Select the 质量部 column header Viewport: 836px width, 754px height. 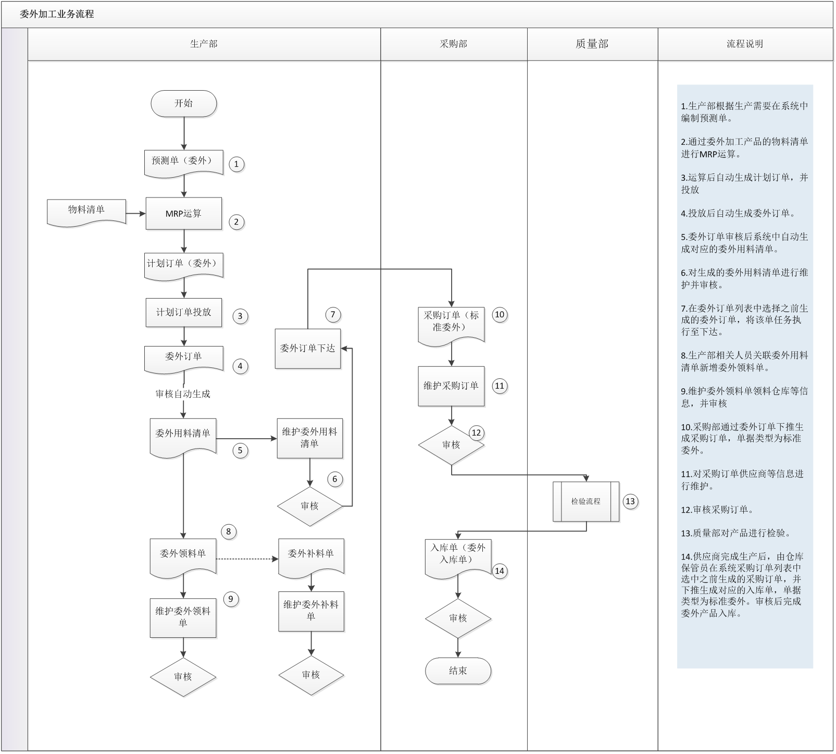tap(592, 44)
